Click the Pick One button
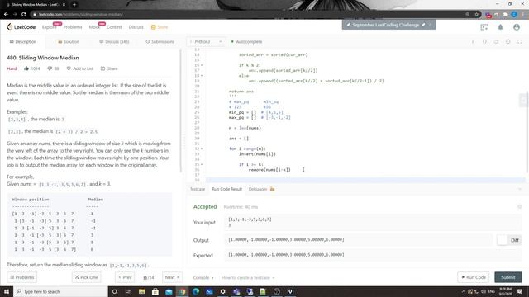This screenshot has height=297, width=529. click(86, 277)
